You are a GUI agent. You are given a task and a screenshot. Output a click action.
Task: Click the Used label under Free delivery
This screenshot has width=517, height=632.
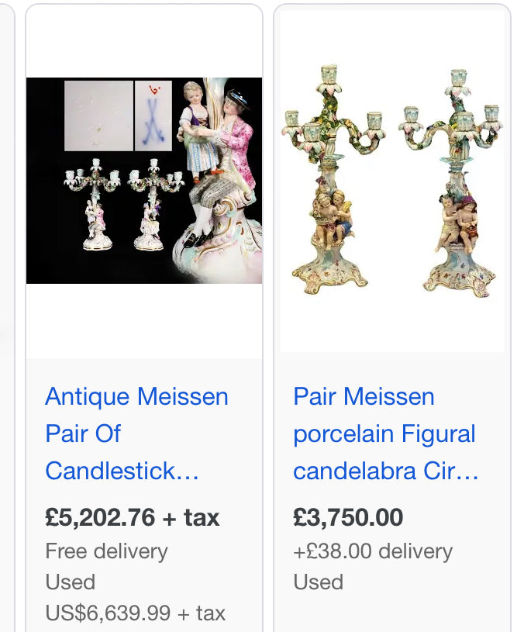click(x=70, y=582)
